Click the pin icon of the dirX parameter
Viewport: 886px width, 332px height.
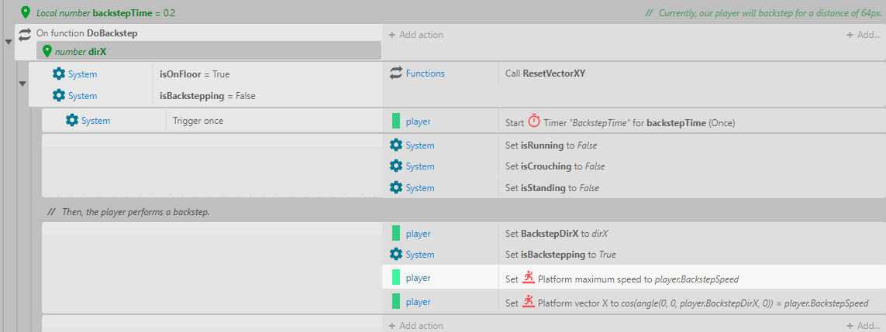tap(47, 51)
